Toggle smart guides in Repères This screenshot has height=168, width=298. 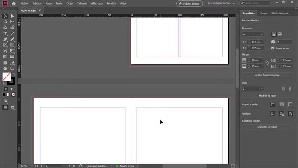(x=290, y=114)
